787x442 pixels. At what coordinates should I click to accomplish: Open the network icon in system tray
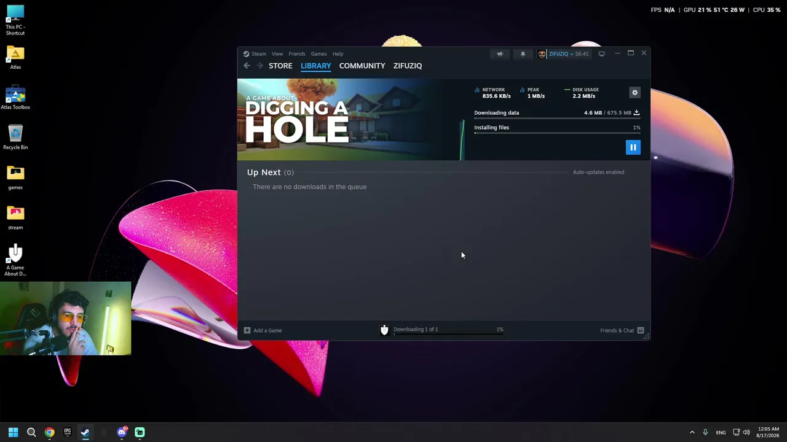click(736, 432)
